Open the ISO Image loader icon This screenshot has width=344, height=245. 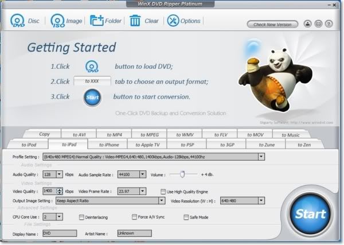58,21
